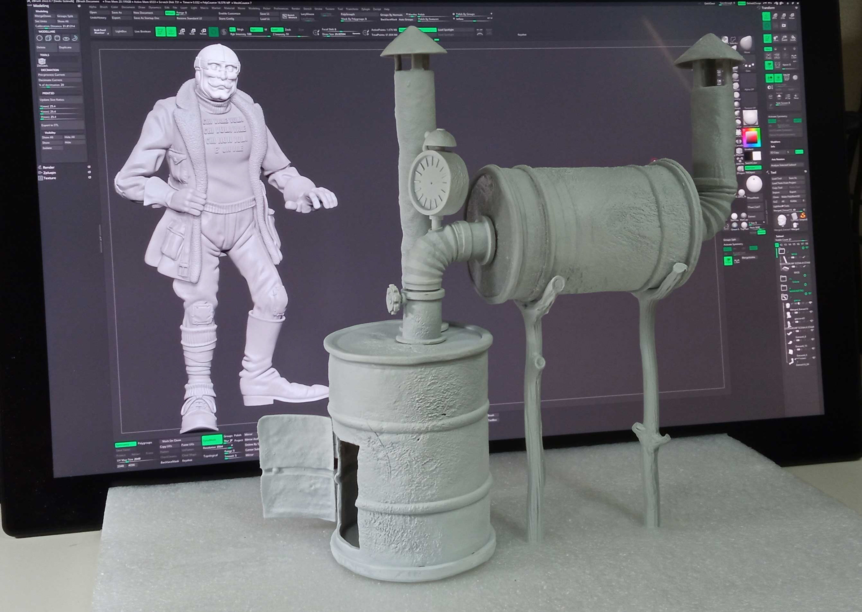Viewport: 862px width, 612px height.
Task: Toggle the Live Boolean switch
Action: (x=143, y=31)
